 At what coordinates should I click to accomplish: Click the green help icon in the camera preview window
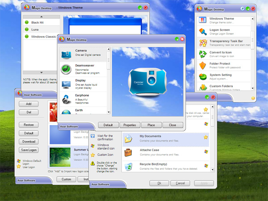pyautogui.click(x=177, y=39)
